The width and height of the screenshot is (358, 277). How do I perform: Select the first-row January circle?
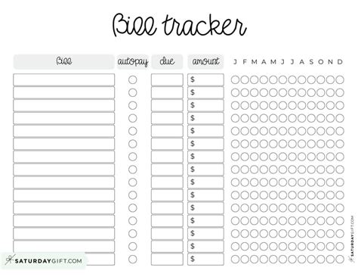[x=235, y=79]
